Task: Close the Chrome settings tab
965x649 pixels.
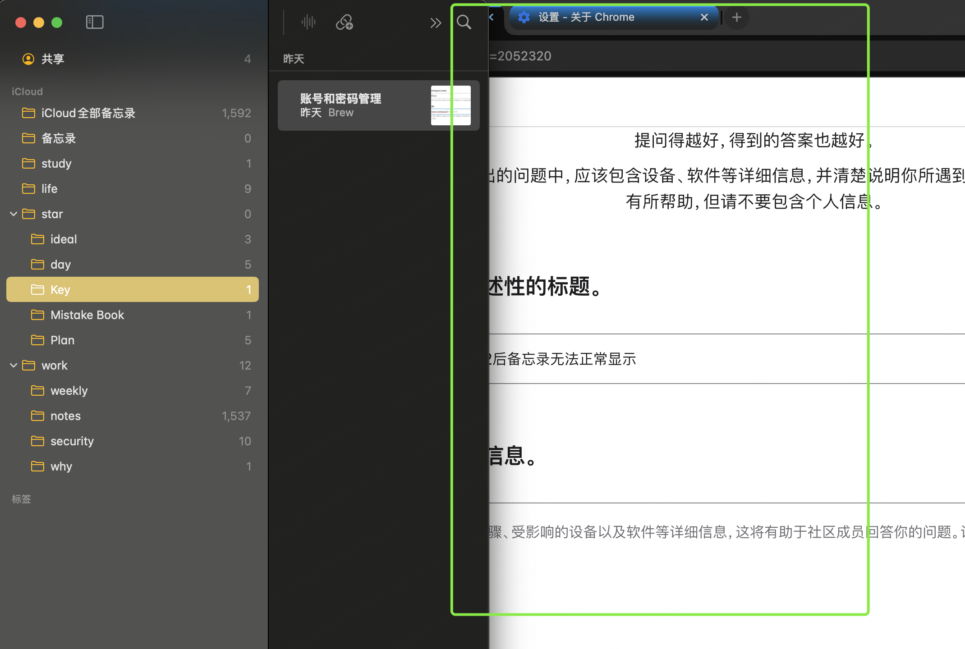Action: coord(704,18)
